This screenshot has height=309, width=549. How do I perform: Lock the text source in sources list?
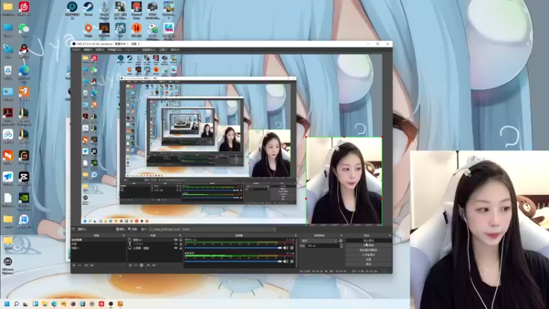(180, 244)
